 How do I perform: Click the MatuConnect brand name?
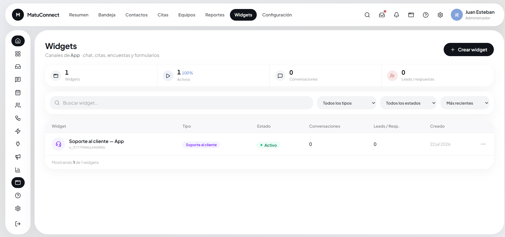43,15
